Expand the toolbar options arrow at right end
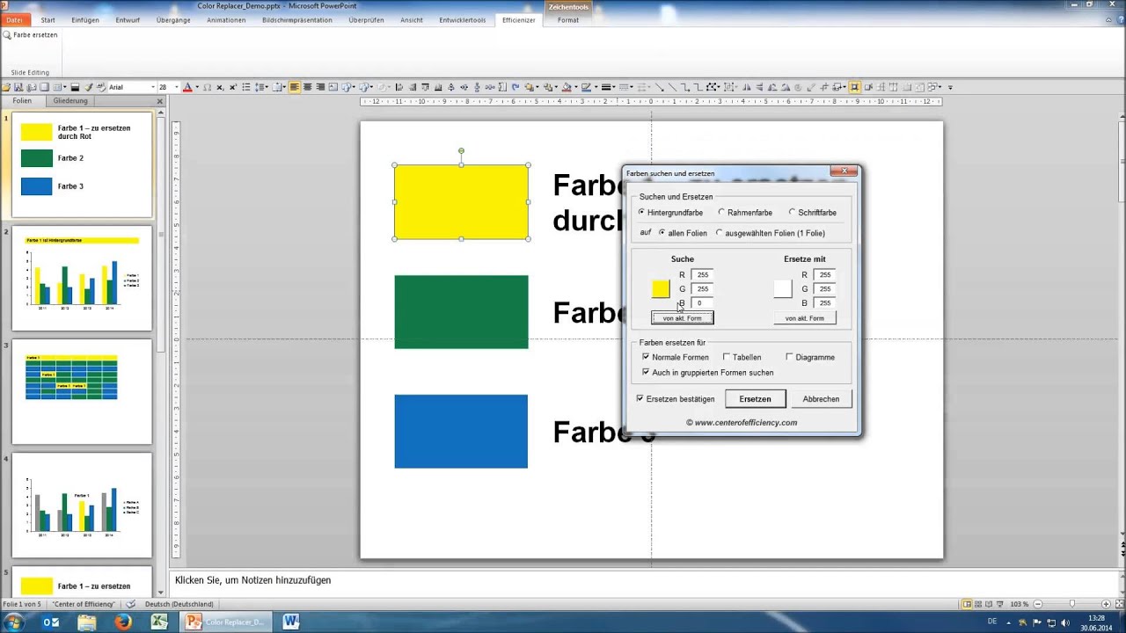The image size is (1126, 633). pos(950,87)
